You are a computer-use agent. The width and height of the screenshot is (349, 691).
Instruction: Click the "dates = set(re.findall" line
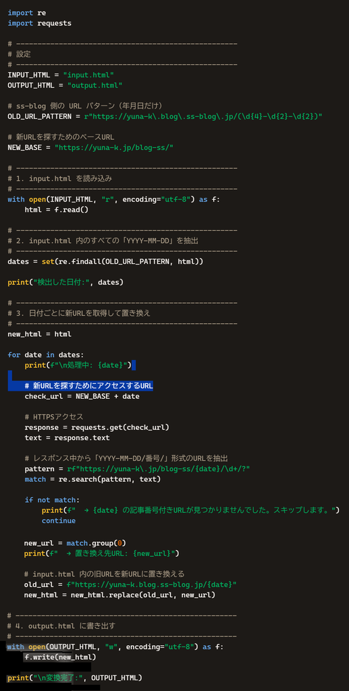coord(105,261)
